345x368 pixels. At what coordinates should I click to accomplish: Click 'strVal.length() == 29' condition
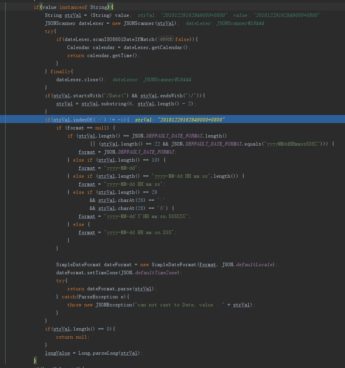coord(128,192)
